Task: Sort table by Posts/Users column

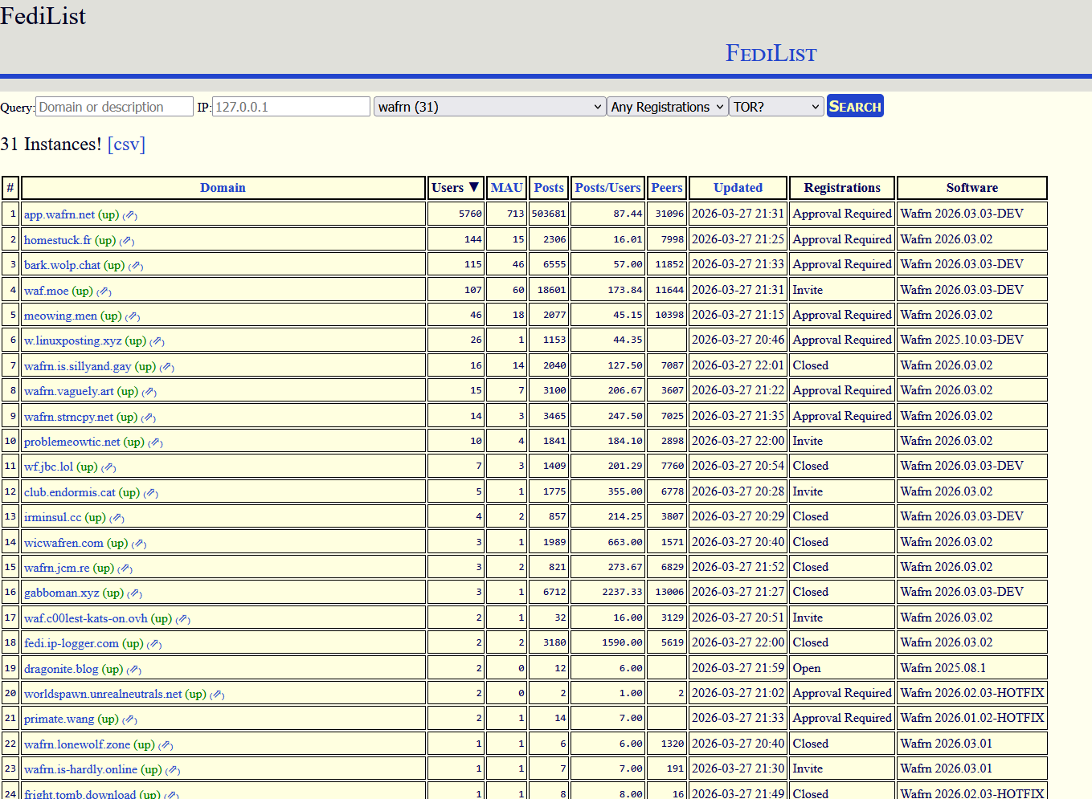Action: tap(607, 188)
